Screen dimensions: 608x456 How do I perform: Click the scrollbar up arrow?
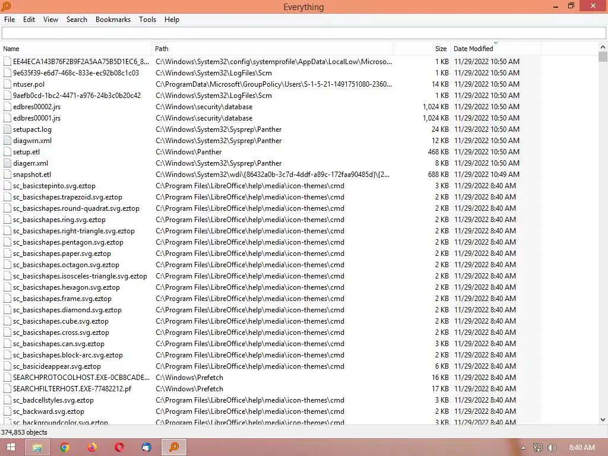tap(603, 47)
